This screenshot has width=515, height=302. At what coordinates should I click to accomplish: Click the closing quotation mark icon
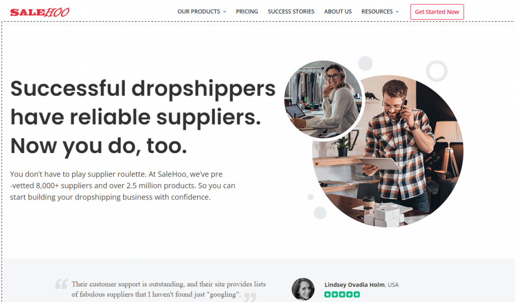click(x=250, y=297)
